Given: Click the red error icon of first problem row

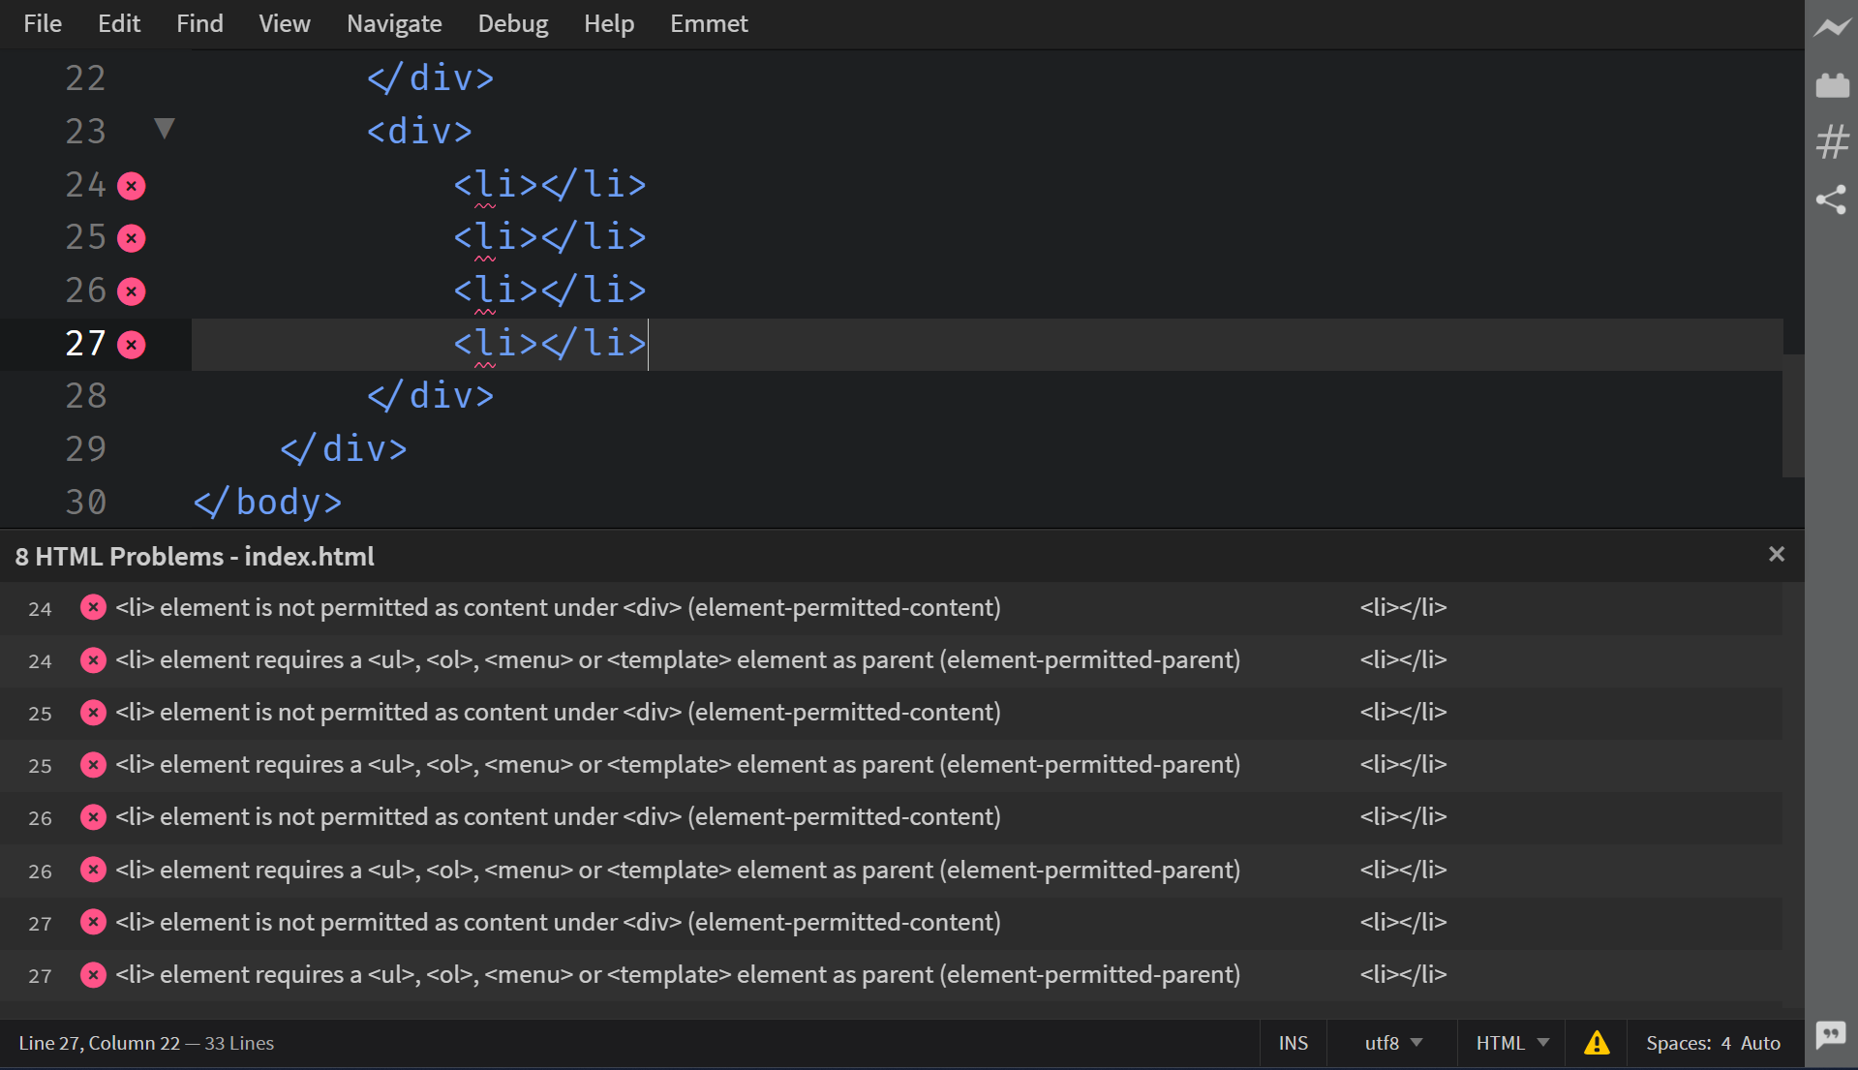Looking at the screenshot, I should [x=93, y=607].
